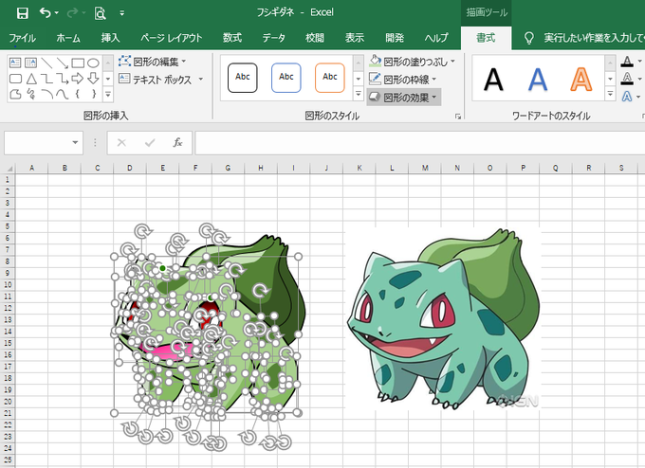This screenshot has width=645, height=468.
Task: Click the text fill color A button
Action: (627, 62)
